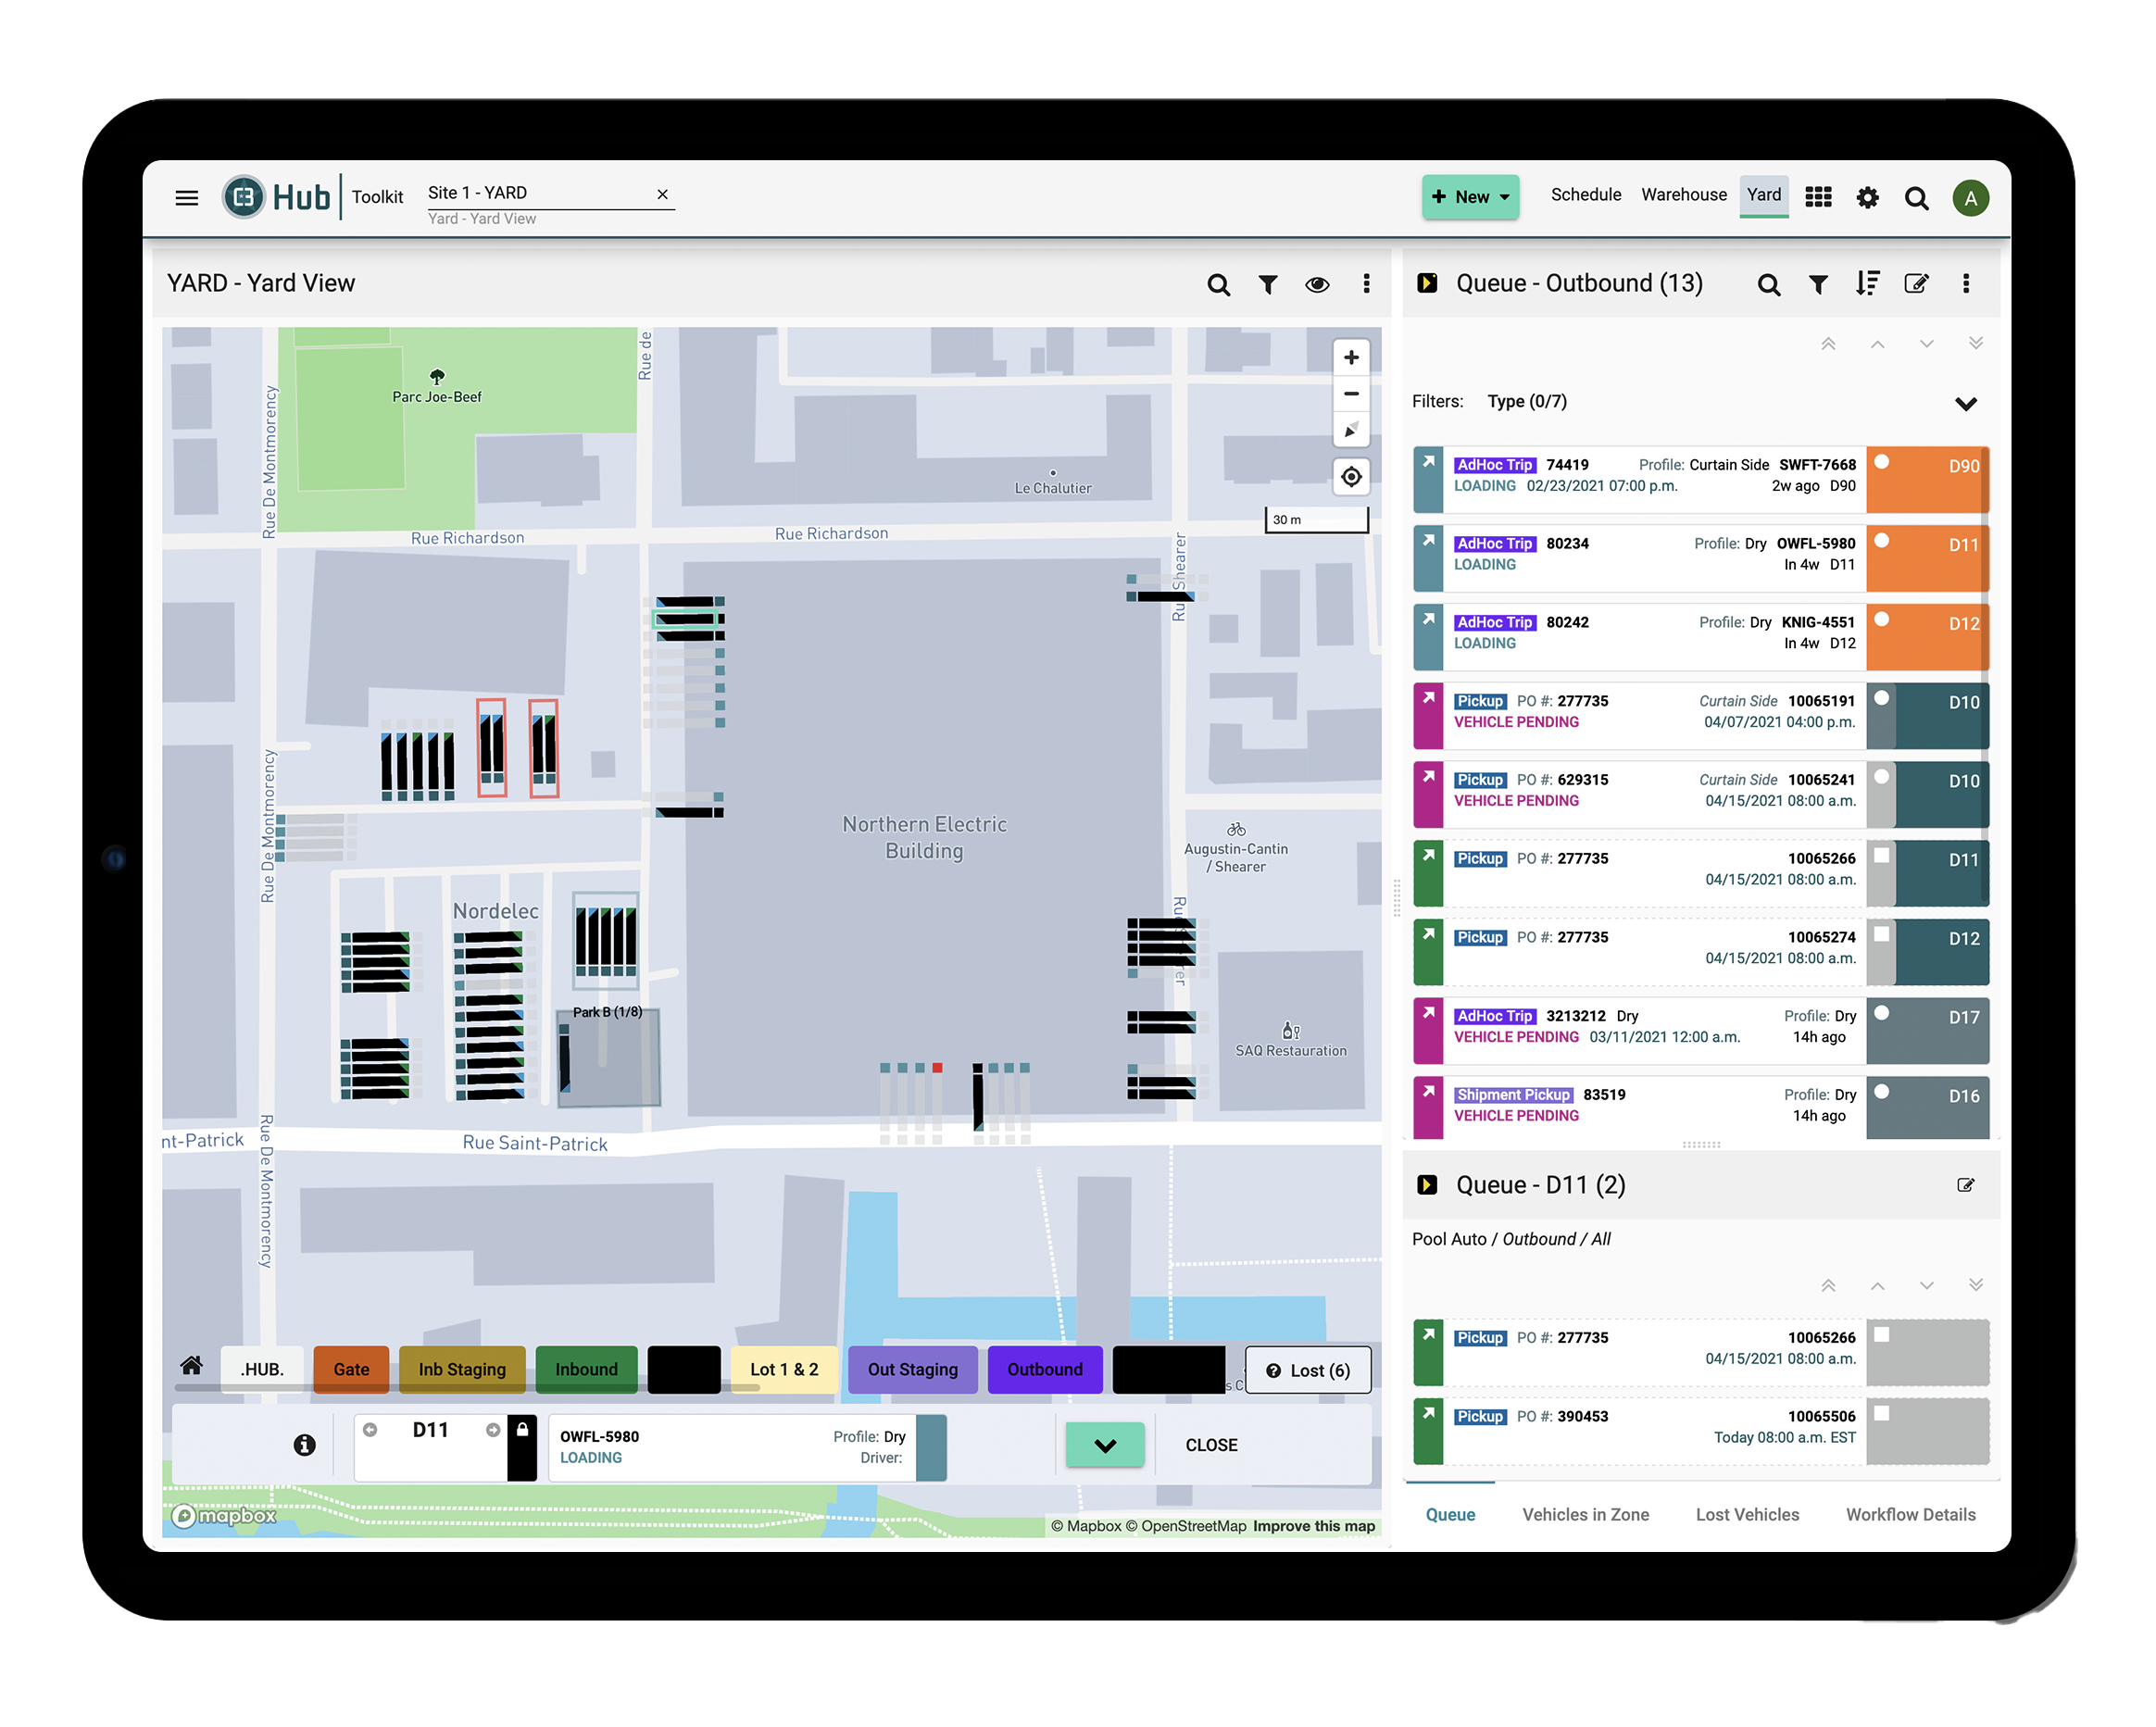The image size is (2156, 1727).
Task: Open settings gear in top bar
Action: [1866, 197]
